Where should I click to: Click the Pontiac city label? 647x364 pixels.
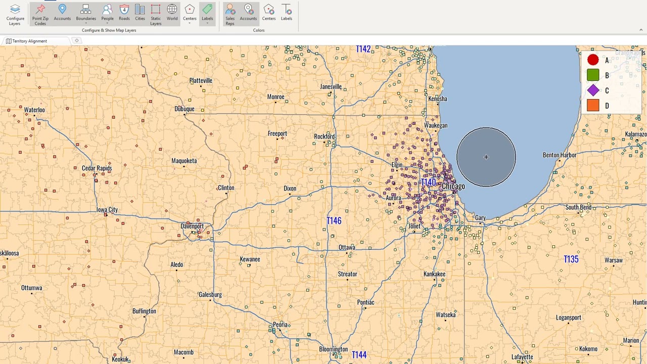click(x=365, y=302)
